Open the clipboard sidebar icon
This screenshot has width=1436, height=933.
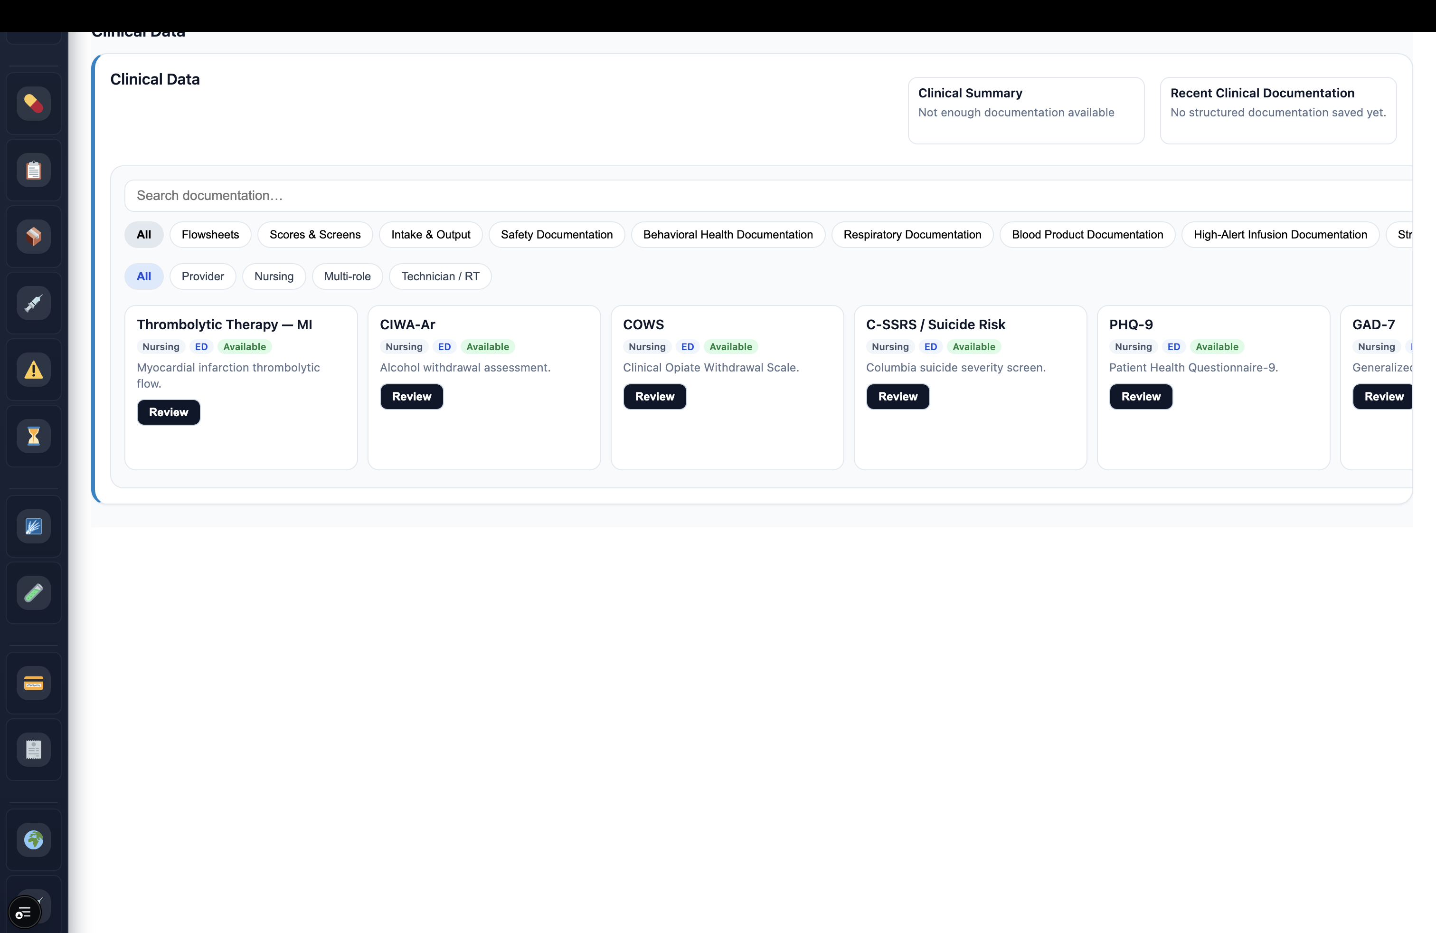click(34, 170)
